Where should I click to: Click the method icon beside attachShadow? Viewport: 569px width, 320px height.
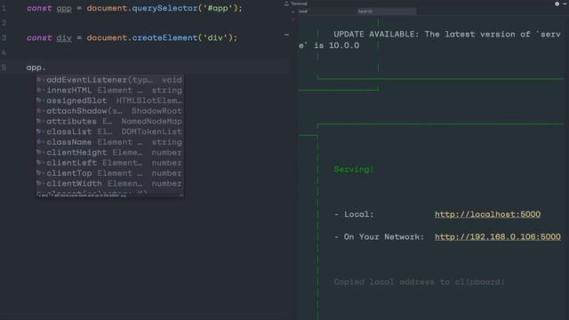pos(39,110)
